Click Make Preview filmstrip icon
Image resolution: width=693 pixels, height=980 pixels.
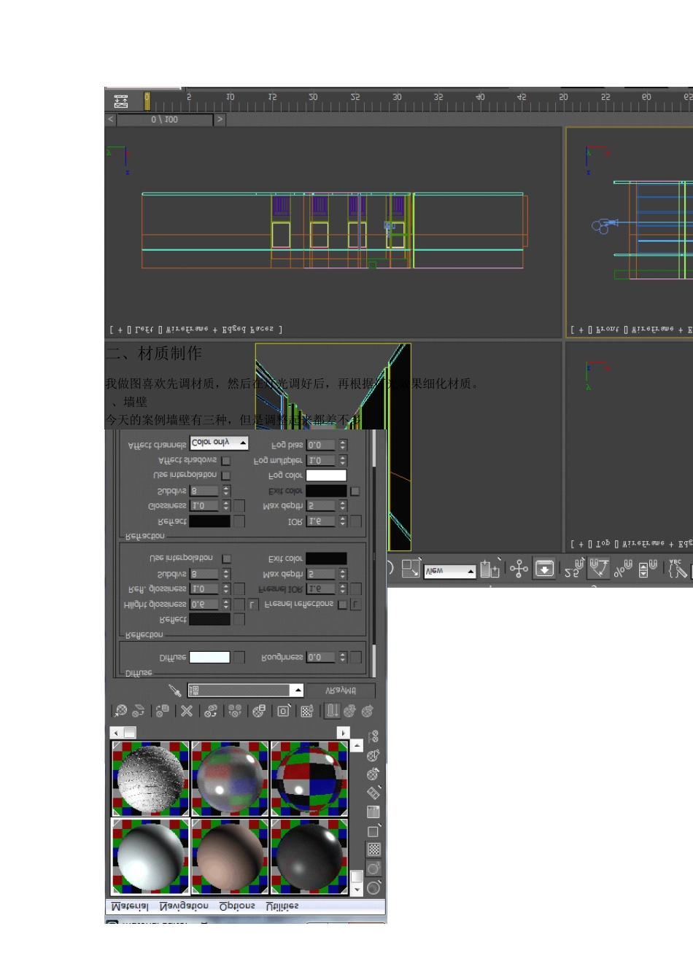tap(373, 793)
